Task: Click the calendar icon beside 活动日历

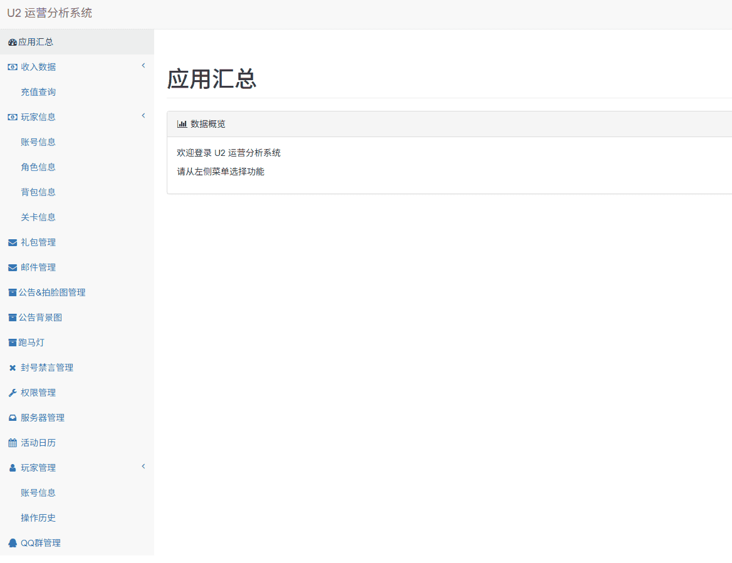Action: click(x=13, y=443)
